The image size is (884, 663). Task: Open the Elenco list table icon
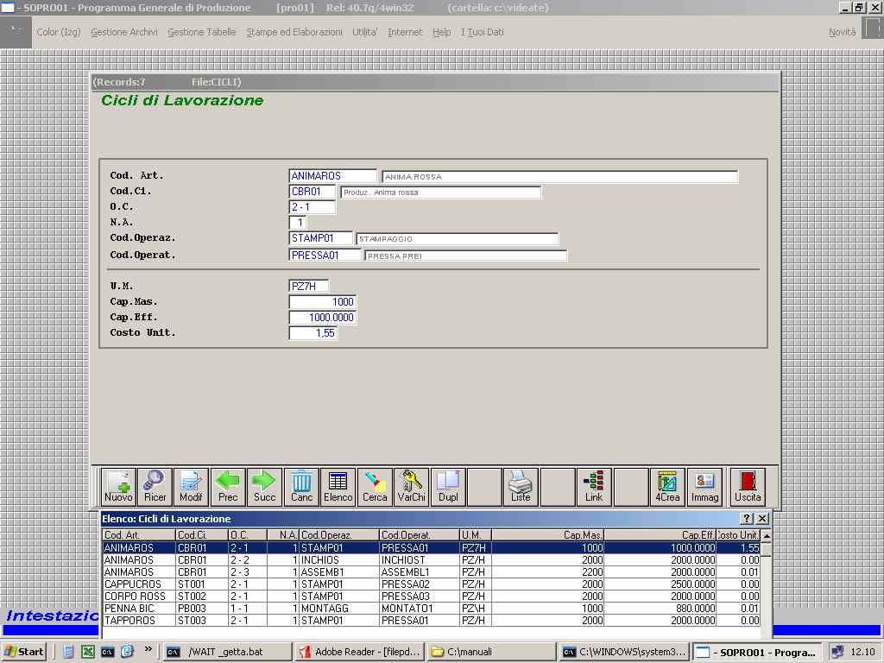point(338,487)
